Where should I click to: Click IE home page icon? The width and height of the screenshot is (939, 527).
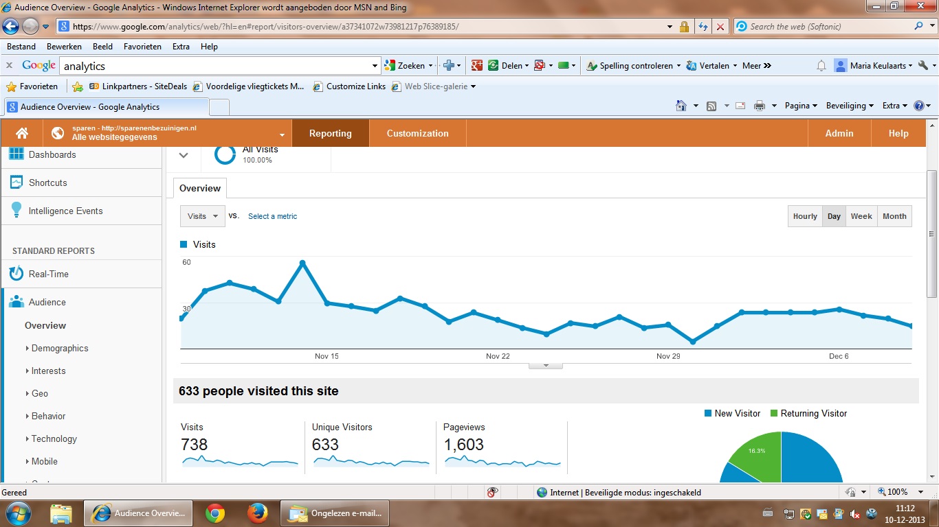coord(681,106)
